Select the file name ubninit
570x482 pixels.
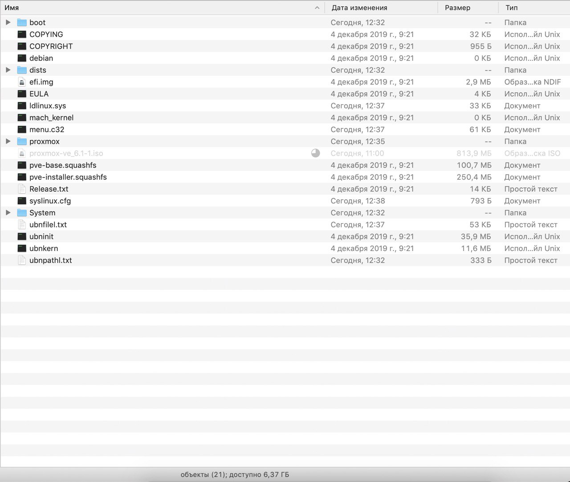(41, 236)
